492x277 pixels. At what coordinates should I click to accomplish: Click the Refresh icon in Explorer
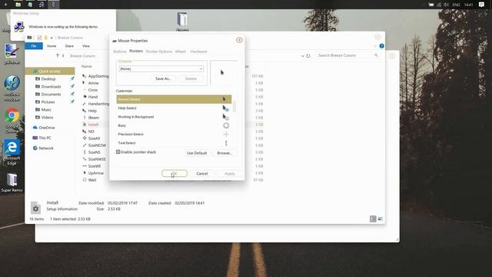pos(308,55)
